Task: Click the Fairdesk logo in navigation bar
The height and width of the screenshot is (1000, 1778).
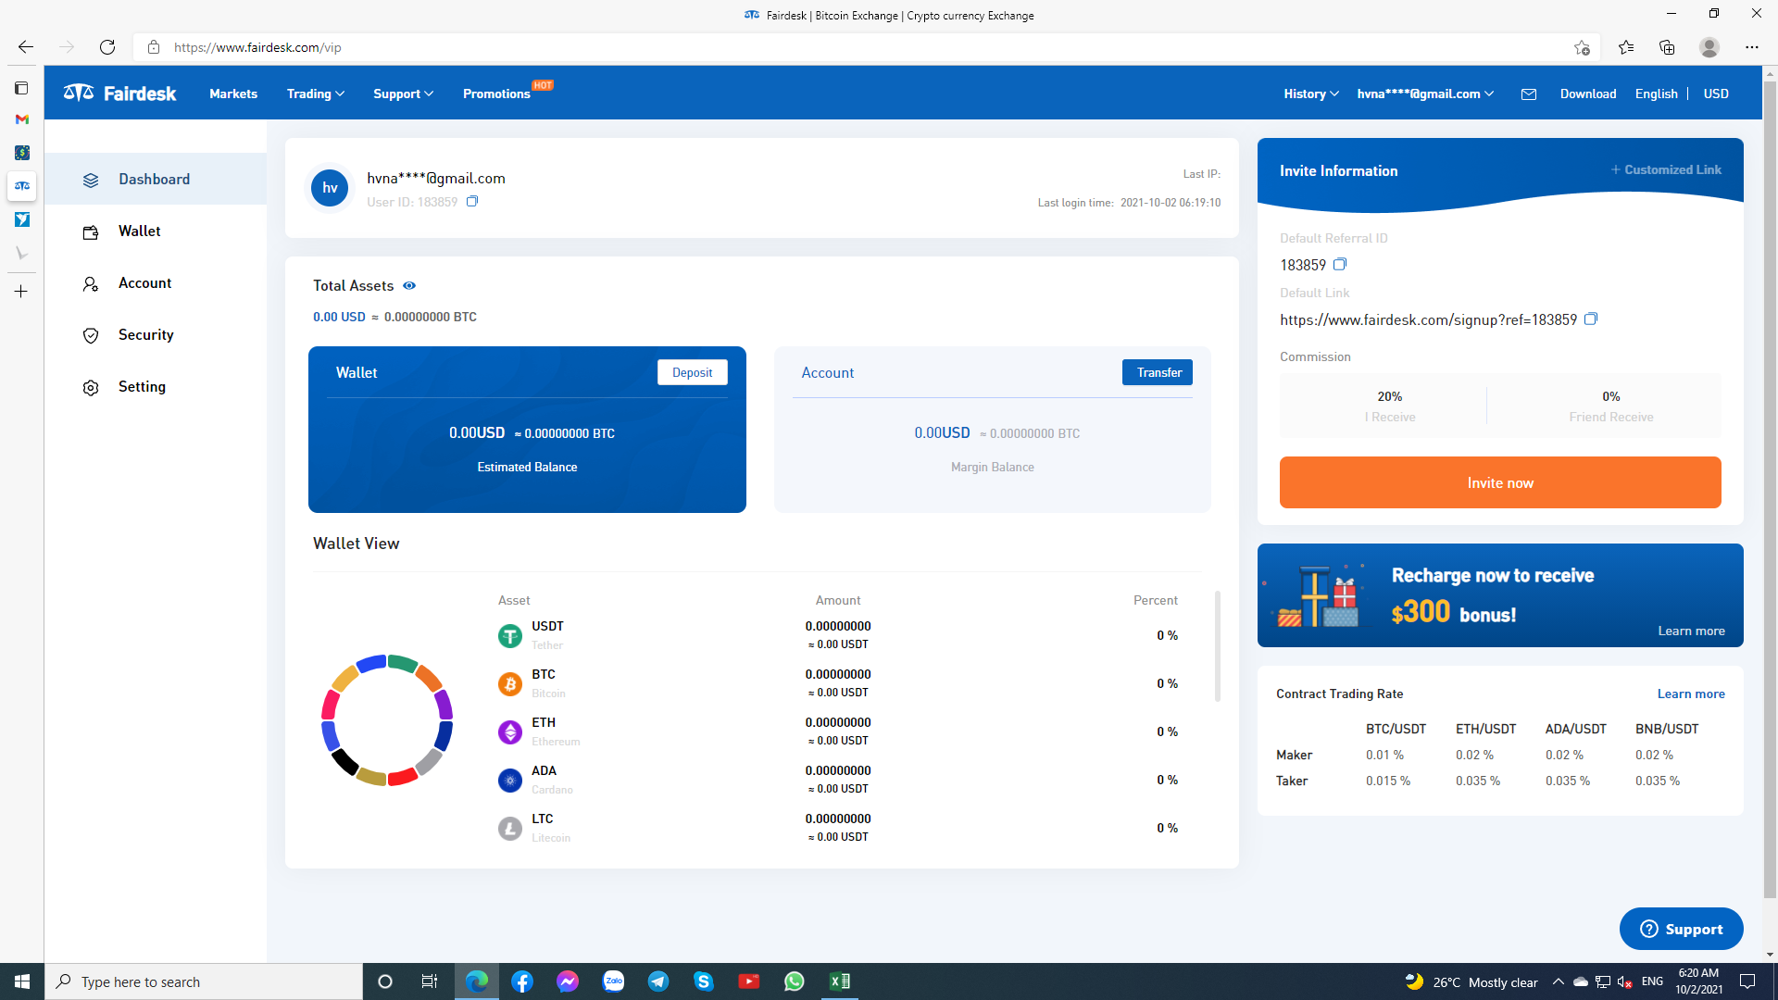Action: [120, 94]
